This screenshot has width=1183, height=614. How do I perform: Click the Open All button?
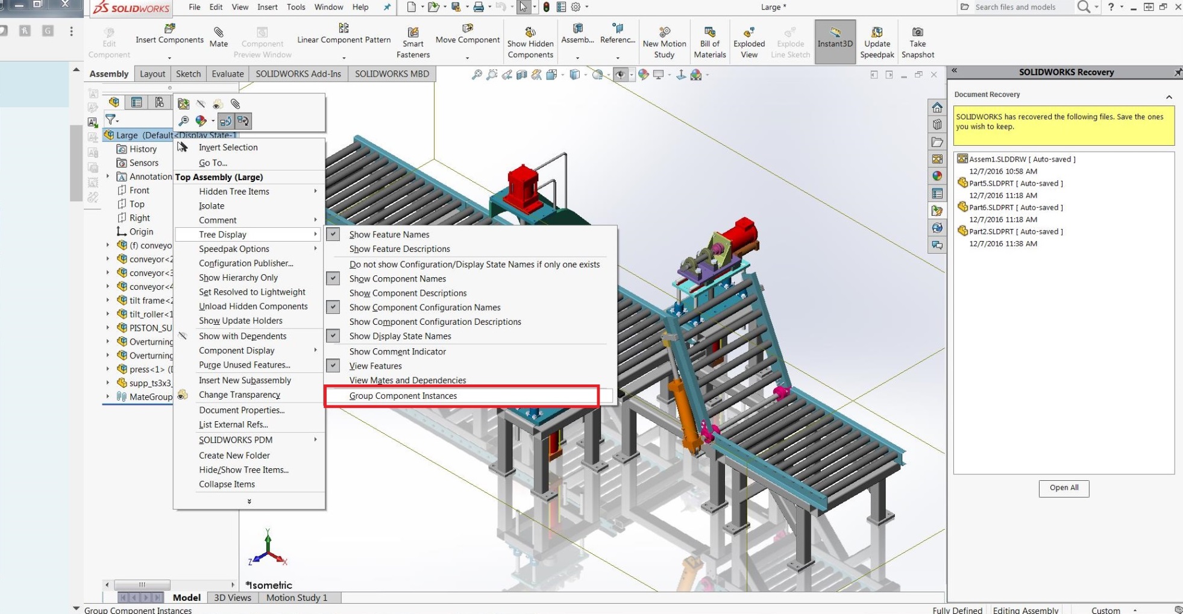(1064, 488)
